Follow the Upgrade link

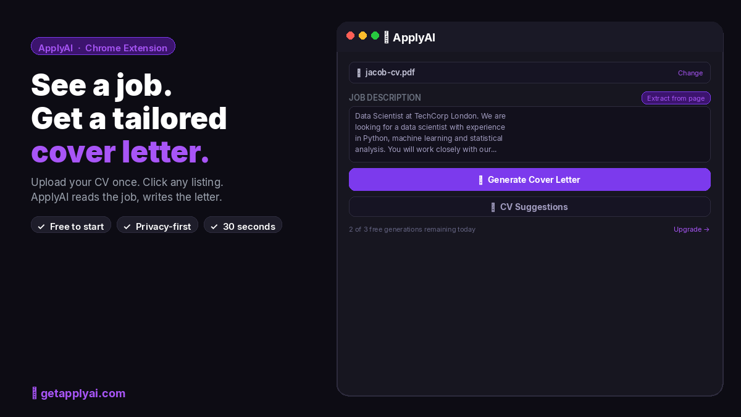pos(691,229)
